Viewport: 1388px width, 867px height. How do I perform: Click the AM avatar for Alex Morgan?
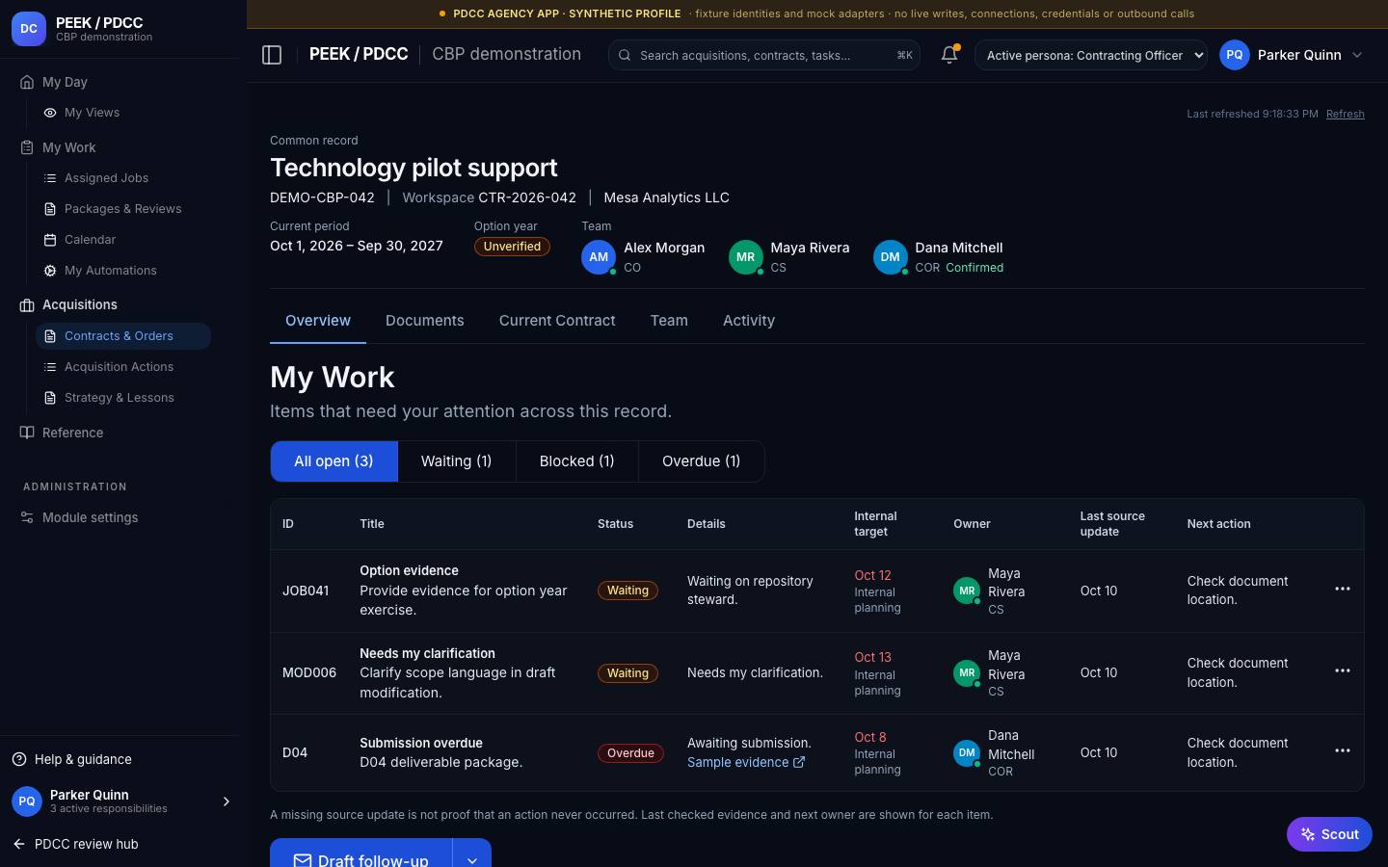599,257
